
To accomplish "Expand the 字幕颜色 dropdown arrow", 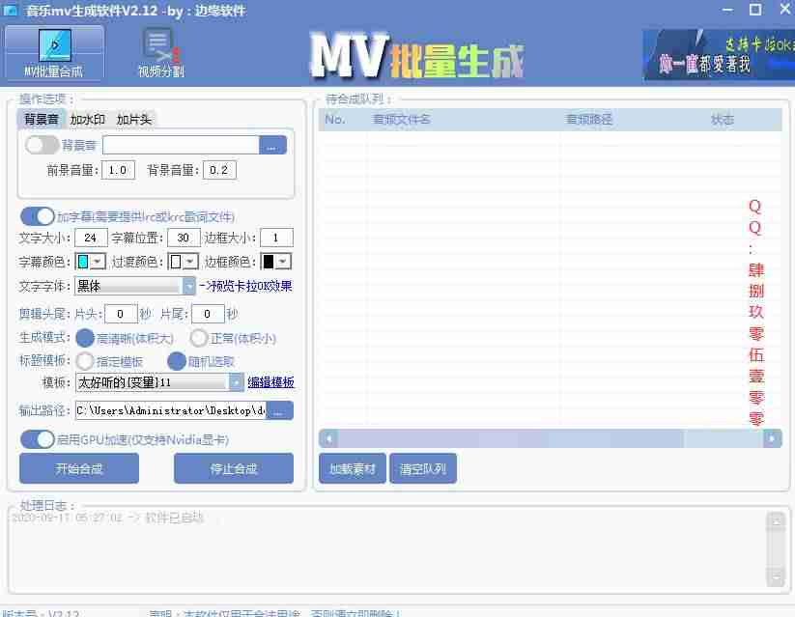I will [98, 262].
